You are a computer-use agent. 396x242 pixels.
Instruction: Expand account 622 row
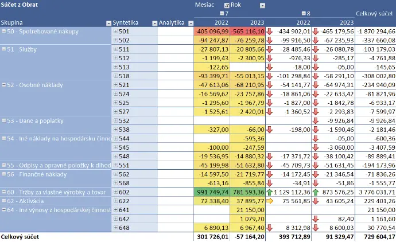[116, 201]
